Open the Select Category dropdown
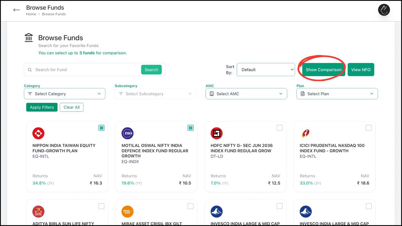Viewport: 402px width, 226px height. point(65,94)
